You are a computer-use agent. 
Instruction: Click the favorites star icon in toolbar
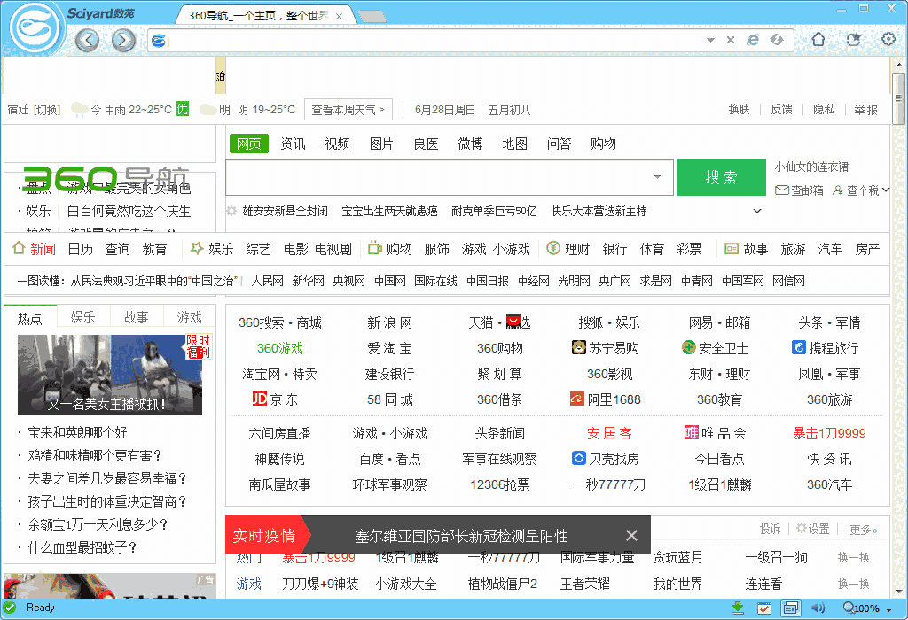tap(853, 40)
